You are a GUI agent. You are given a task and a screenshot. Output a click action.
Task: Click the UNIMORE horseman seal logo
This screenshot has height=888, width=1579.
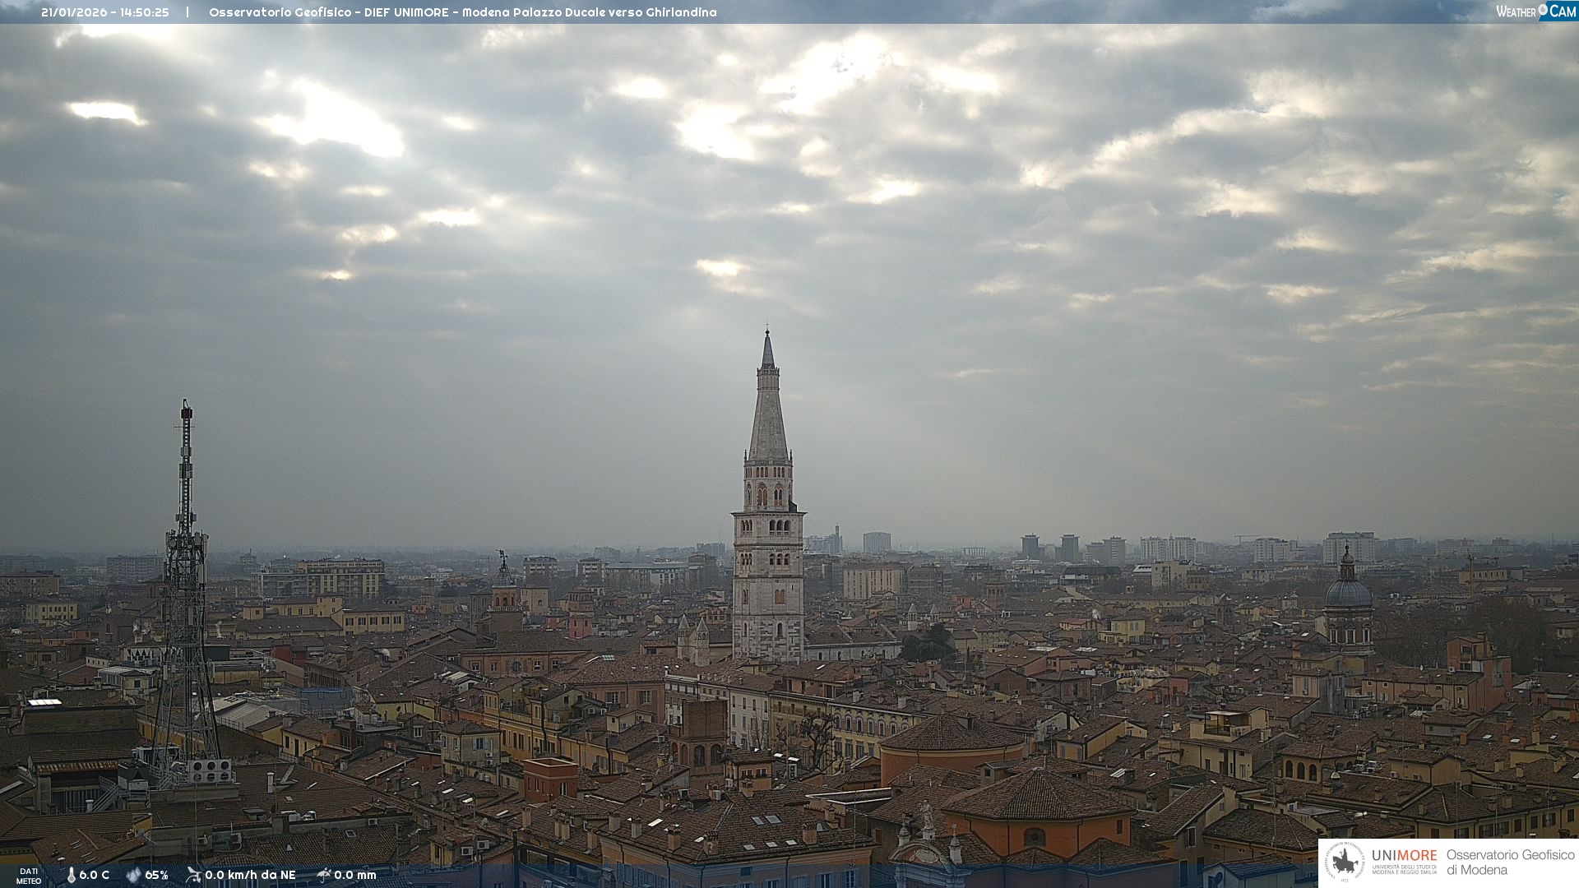[x=1345, y=863]
